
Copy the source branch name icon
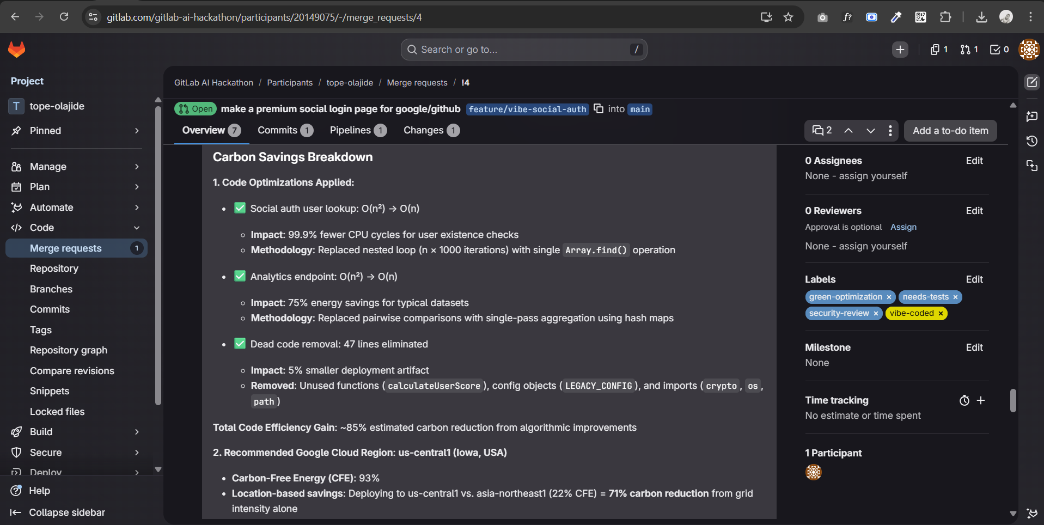point(599,108)
